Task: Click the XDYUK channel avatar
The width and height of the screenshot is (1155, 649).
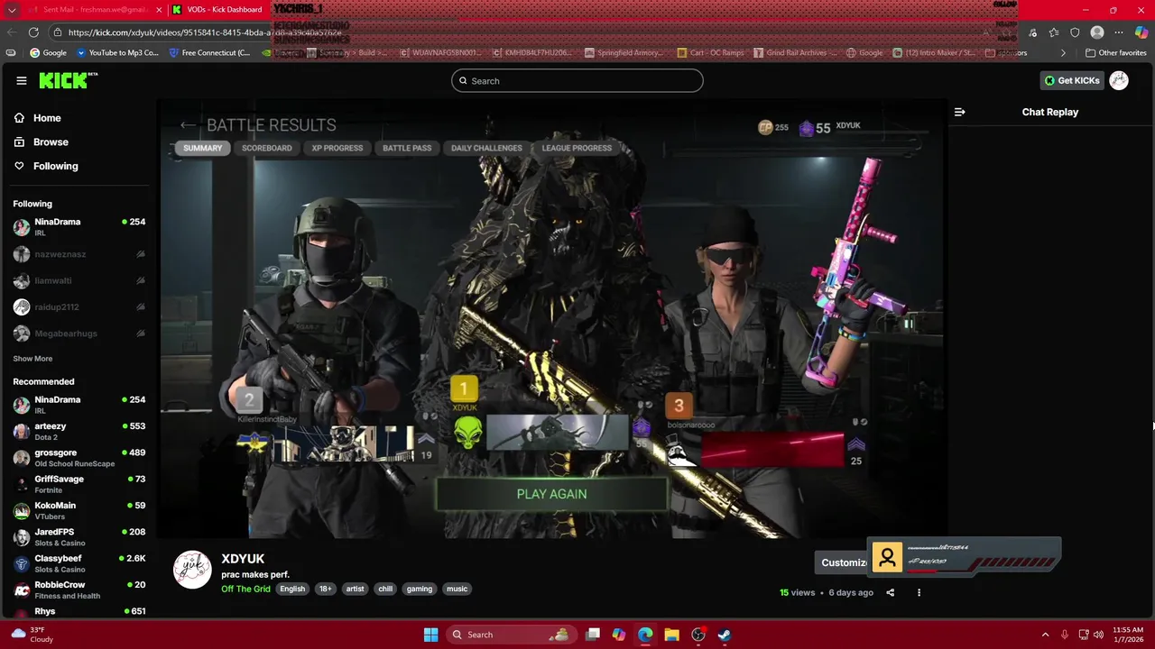Action: click(x=192, y=570)
